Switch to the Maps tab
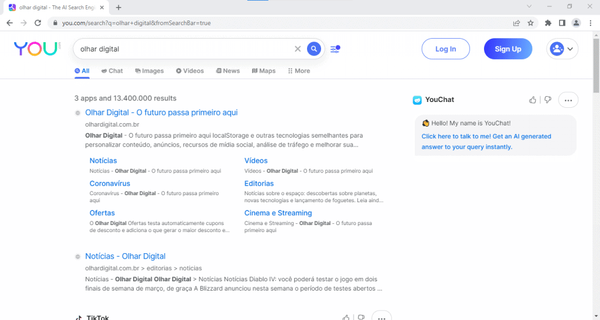Image resolution: width=600 pixels, height=320 pixels. tap(264, 71)
